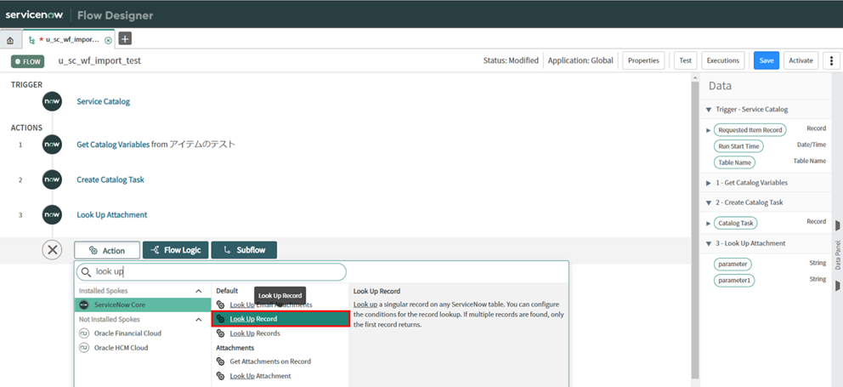Click the Now icon for step 2
Image resolution: width=843 pixels, height=387 pixels.
click(x=52, y=179)
